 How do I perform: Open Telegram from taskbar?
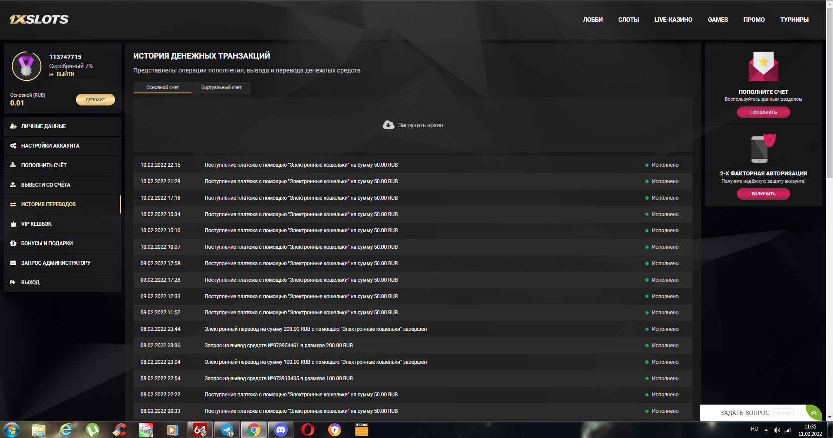coord(227,430)
